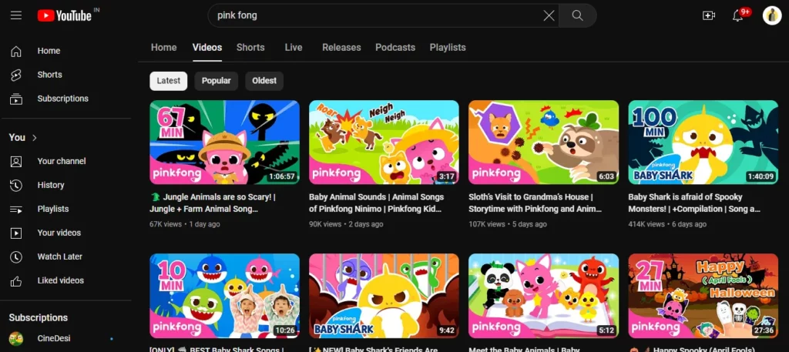Screen dimensions: 789x352
Task: Click '414K views • 6 days ago' text
Action: [x=667, y=224]
